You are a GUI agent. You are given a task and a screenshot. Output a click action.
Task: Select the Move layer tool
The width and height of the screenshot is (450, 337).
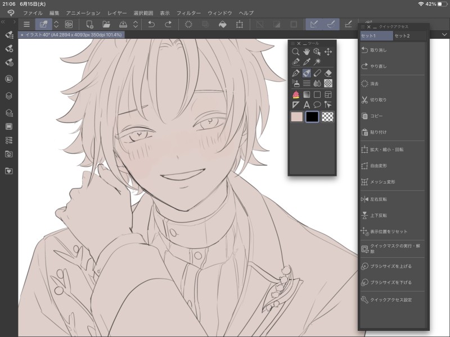coord(328,52)
